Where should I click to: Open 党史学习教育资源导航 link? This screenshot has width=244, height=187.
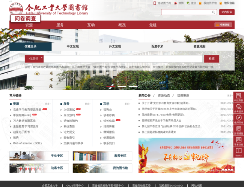[27, 110]
